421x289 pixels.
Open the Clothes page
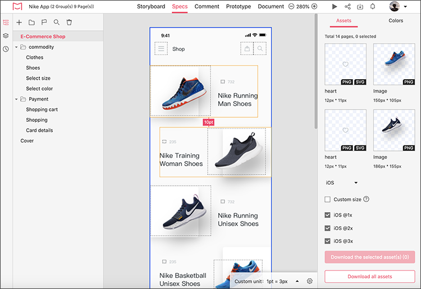coord(35,57)
